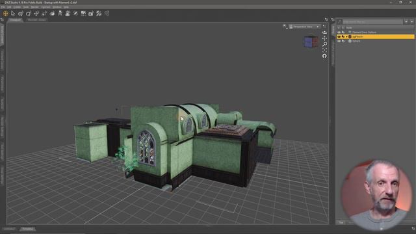Click the viewport frame selection control

coord(324,50)
